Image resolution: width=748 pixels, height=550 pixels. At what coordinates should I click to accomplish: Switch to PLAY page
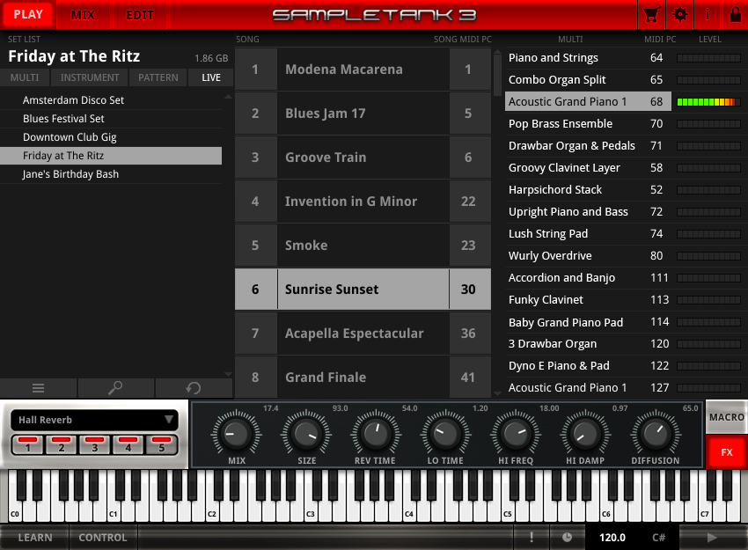28,14
